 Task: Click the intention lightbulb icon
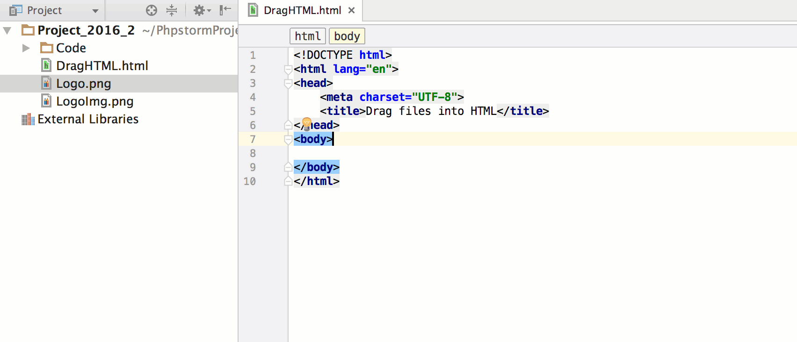(307, 123)
